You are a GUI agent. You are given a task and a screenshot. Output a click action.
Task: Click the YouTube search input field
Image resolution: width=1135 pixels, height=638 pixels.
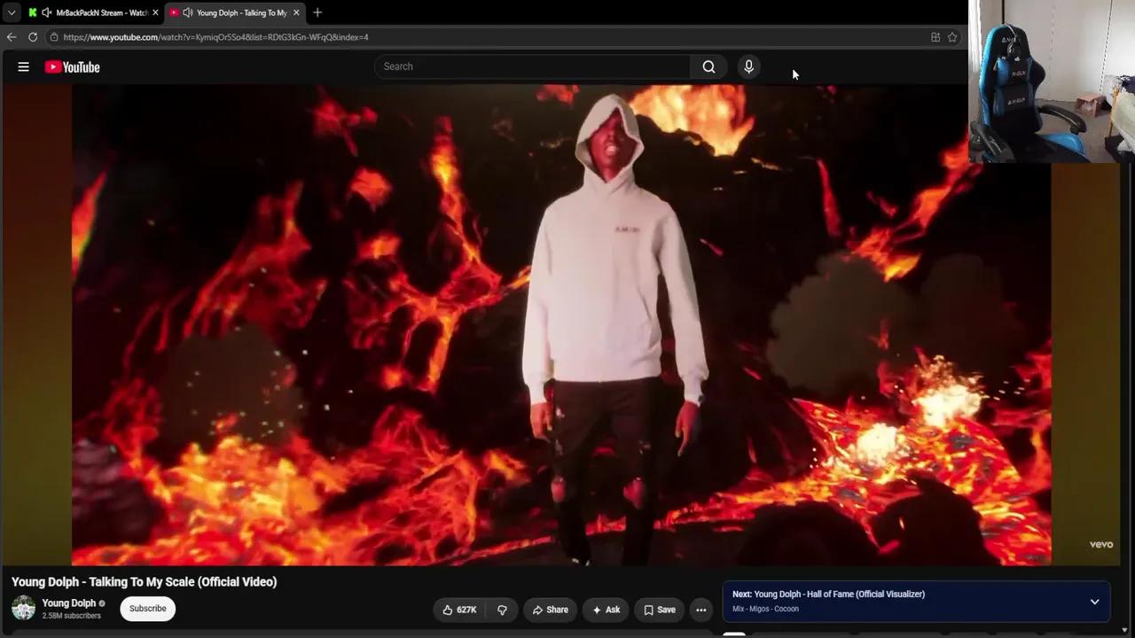tap(532, 66)
